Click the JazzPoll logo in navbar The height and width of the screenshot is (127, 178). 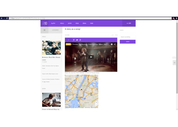pos(53,23)
